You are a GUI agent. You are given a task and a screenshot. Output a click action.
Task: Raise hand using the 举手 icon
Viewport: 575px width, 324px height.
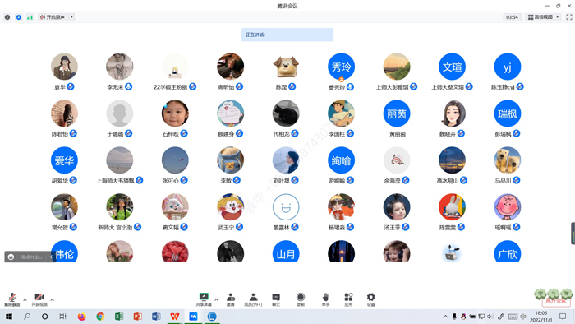pyautogui.click(x=325, y=299)
